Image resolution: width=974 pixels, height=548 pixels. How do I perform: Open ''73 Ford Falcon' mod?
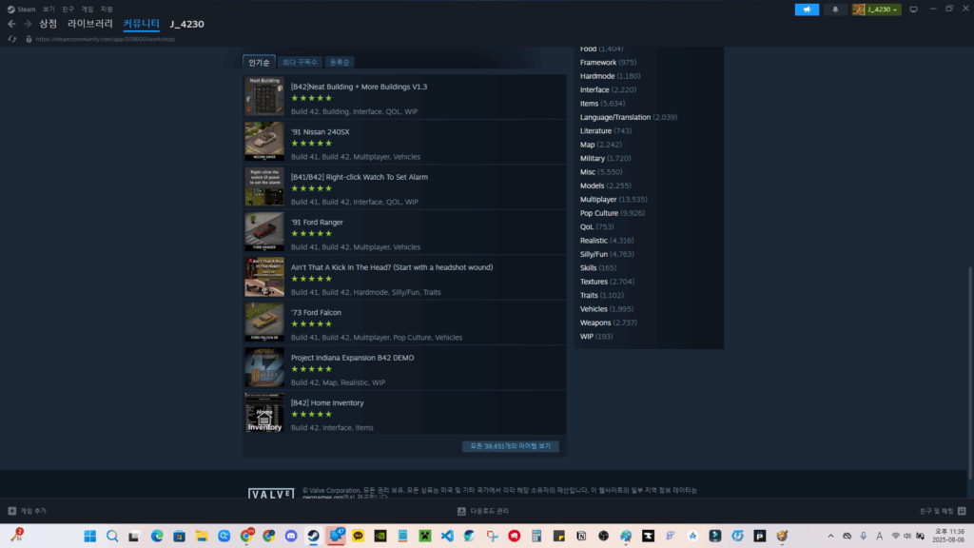316,312
